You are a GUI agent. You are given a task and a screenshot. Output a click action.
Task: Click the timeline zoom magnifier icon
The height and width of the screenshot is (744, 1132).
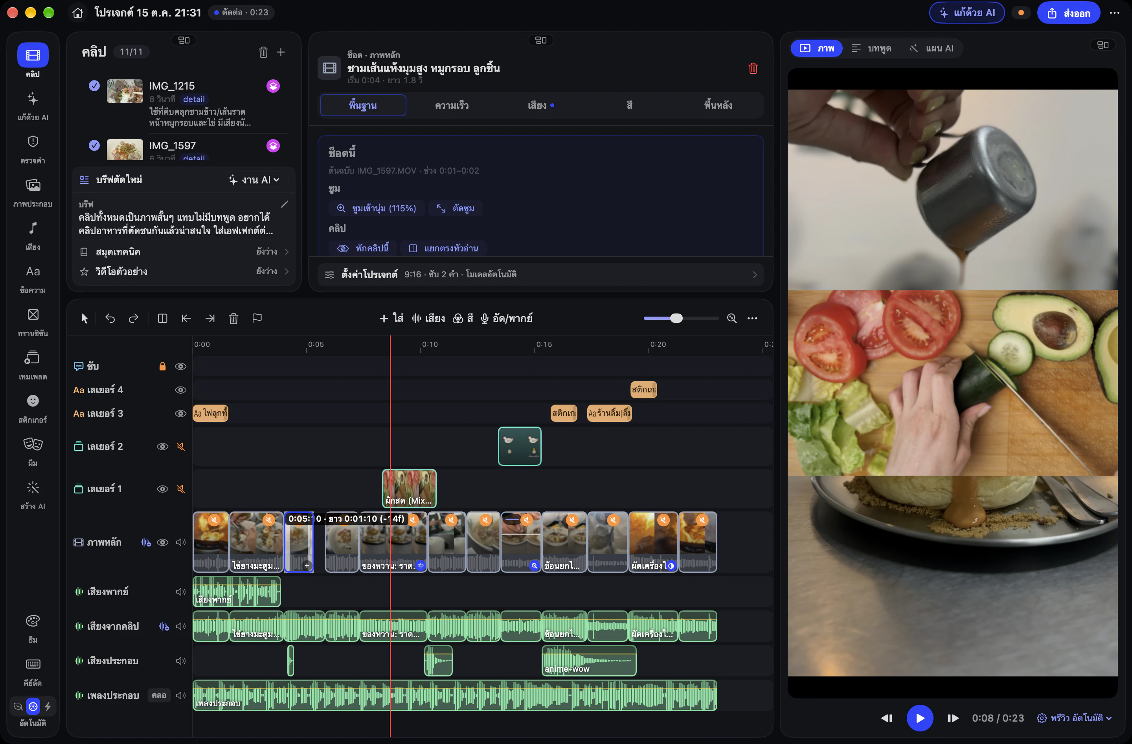pos(732,318)
